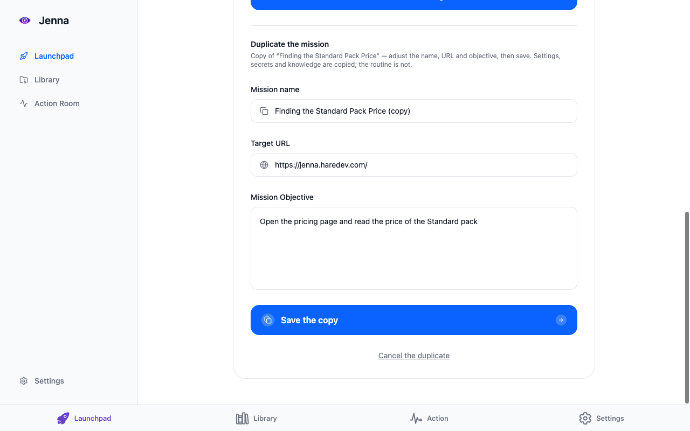Switch to Launchpad tab in bottom bar
Viewport: 690px width, 431px height.
click(84, 418)
